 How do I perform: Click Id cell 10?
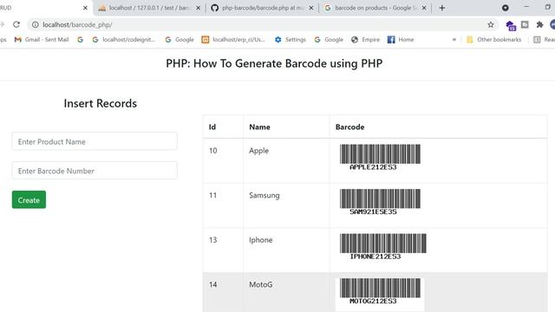223,160
